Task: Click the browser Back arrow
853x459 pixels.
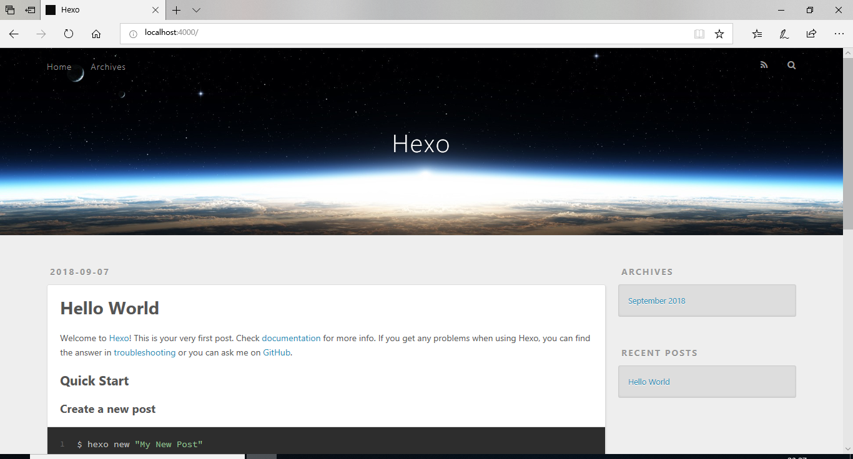Action: tap(14, 34)
